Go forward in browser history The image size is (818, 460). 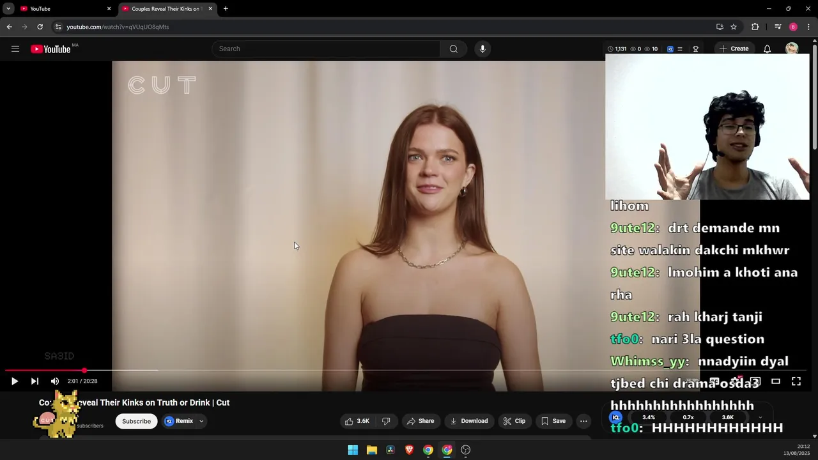click(x=24, y=27)
